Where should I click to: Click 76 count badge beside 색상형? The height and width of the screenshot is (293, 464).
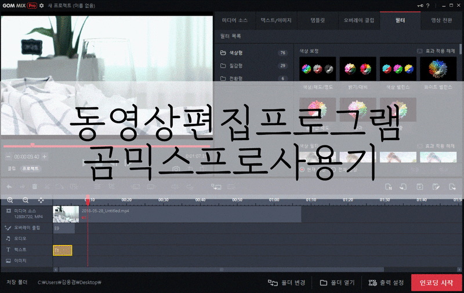[x=282, y=53]
